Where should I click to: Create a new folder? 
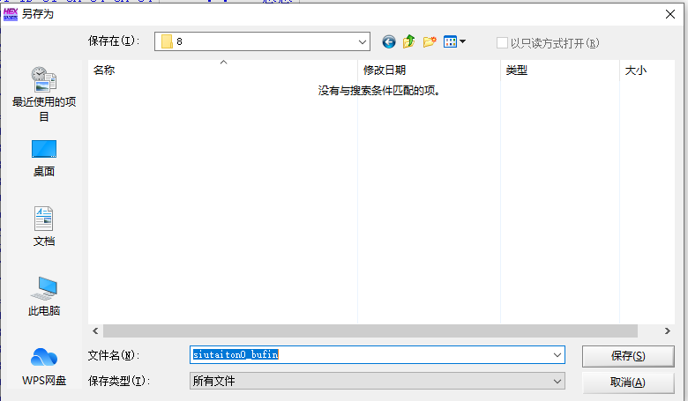(x=430, y=41)
